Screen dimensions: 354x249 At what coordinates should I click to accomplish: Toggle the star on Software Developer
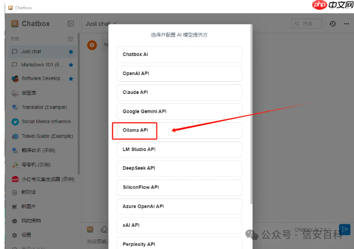click(71, 79)
